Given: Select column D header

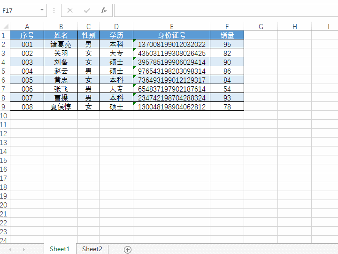Looking at the screenshot, I should [116, 26].
